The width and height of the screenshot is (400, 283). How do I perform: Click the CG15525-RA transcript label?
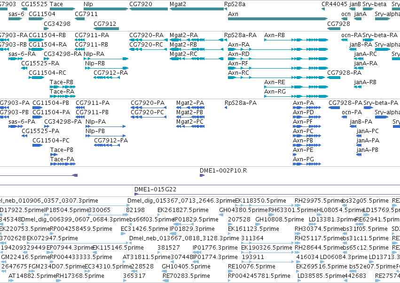[40, 63]
